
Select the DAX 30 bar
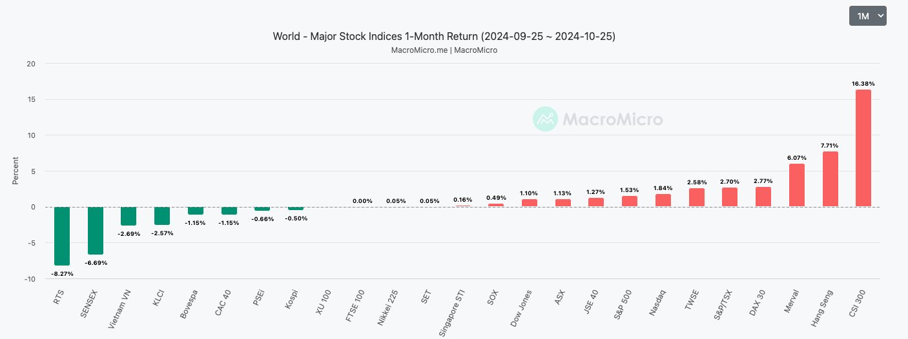point(763,197)
